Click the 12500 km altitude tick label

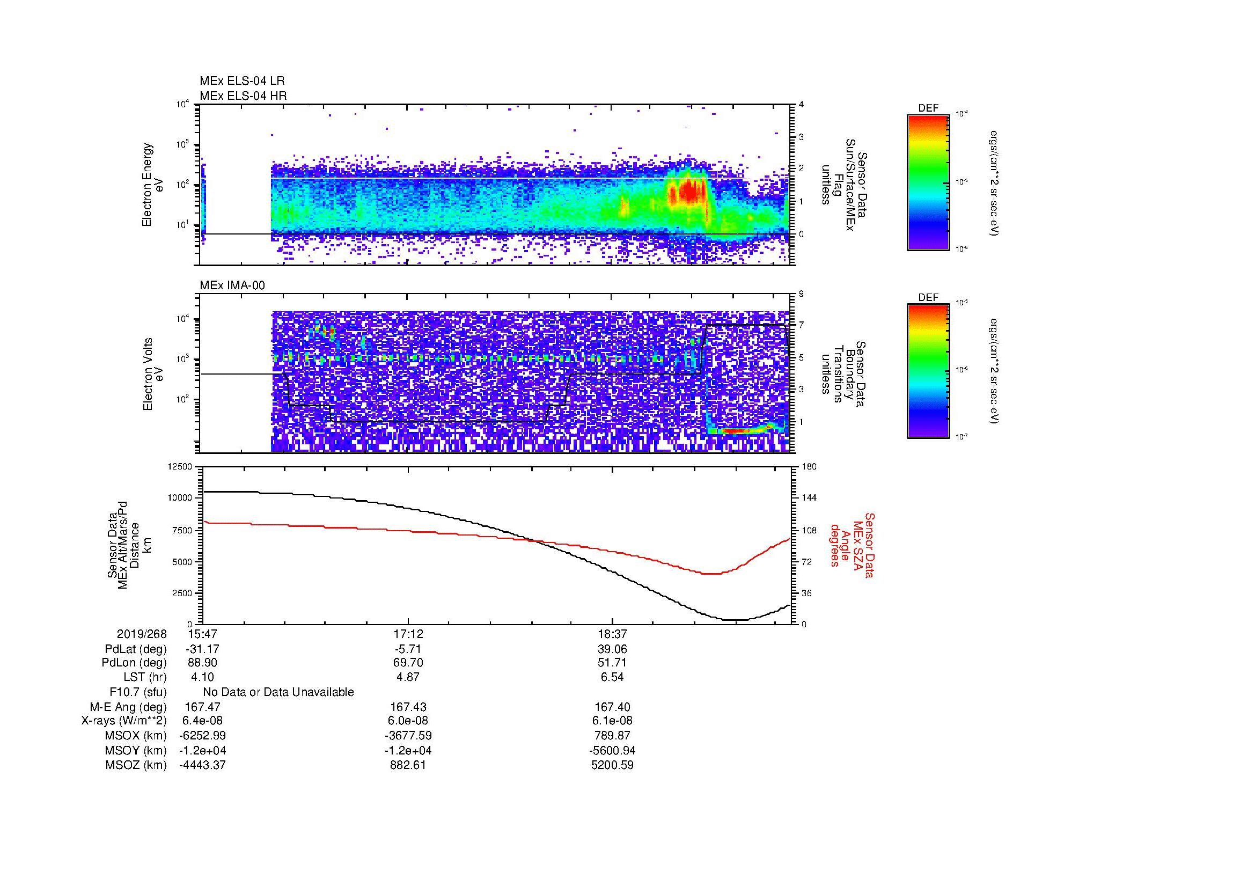point(180,466)
